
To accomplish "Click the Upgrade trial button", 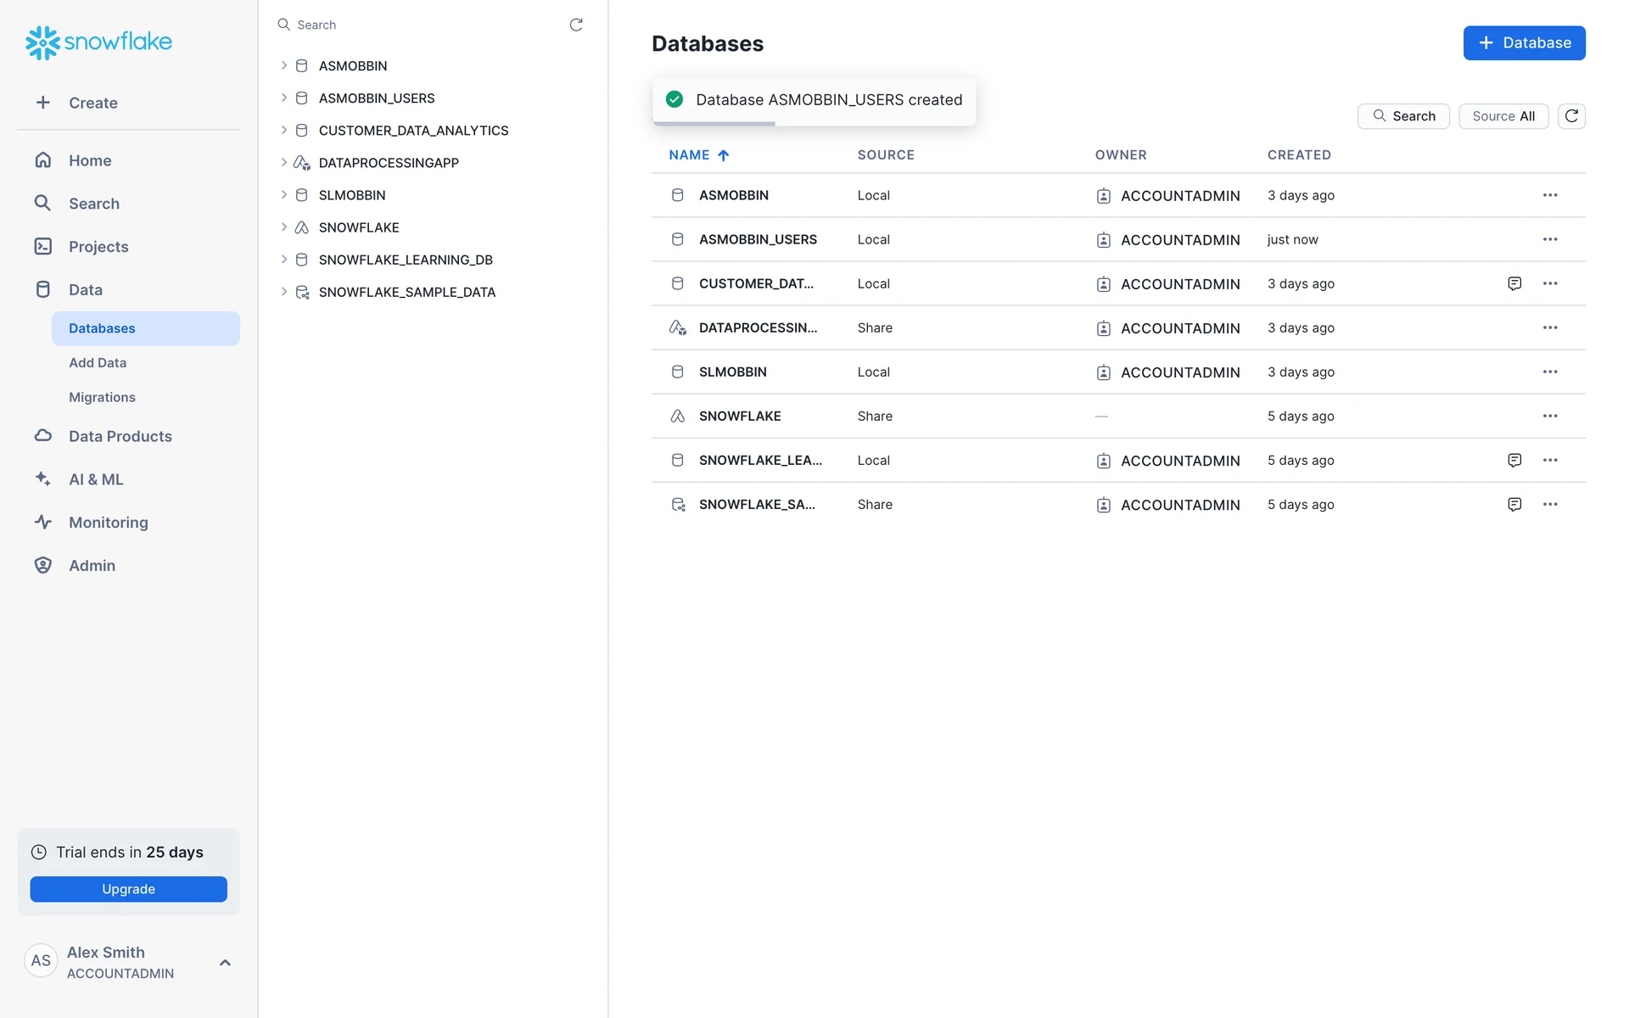I will tap(128, 889).
